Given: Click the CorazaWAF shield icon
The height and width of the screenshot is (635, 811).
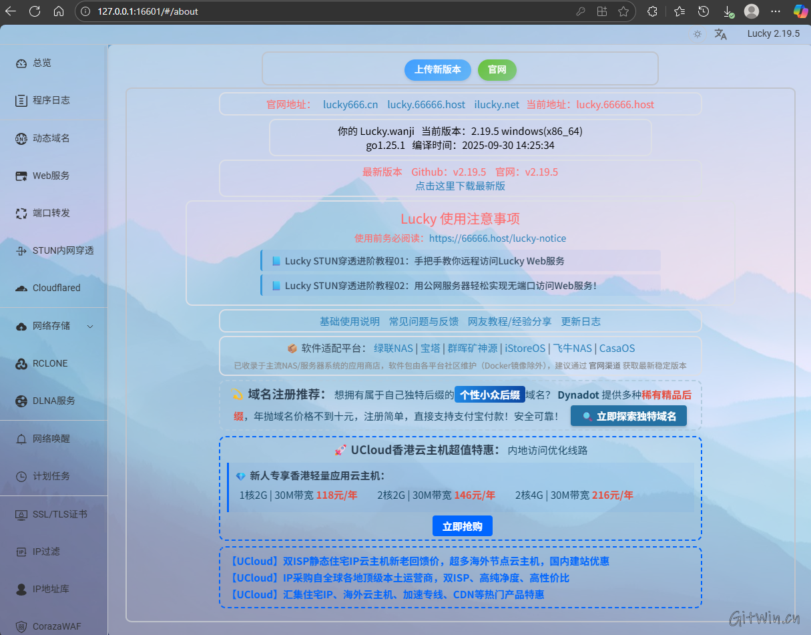Looking at the screenshot, I should pyautogui.click(x=21, y=626).
